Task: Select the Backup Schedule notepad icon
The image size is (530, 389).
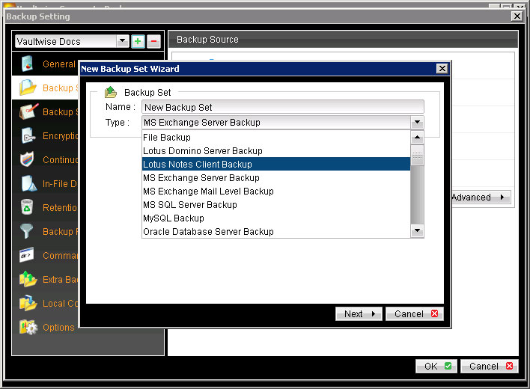Action: [x=28, y=111]
